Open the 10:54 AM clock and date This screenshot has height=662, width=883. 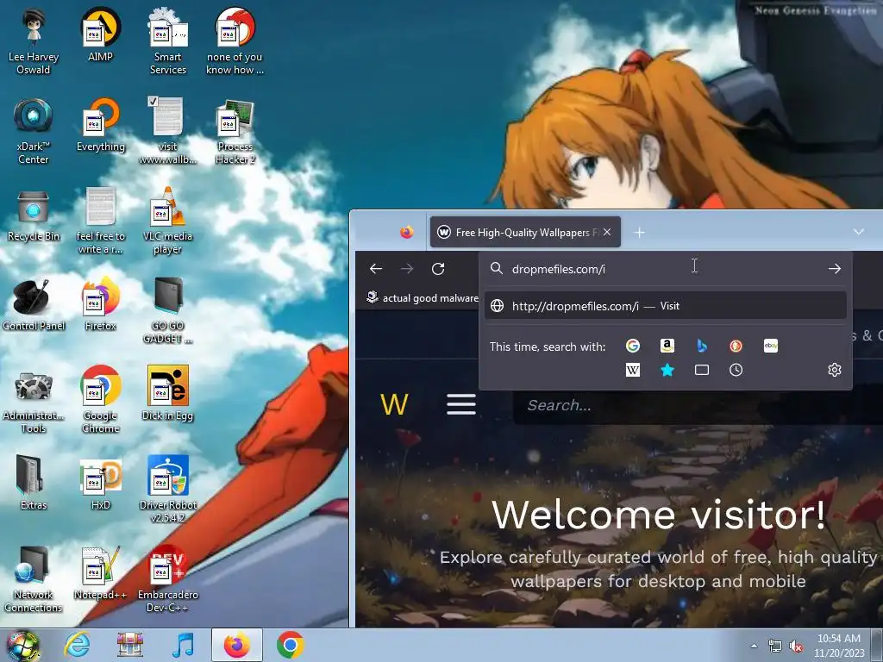click(839, 646)
